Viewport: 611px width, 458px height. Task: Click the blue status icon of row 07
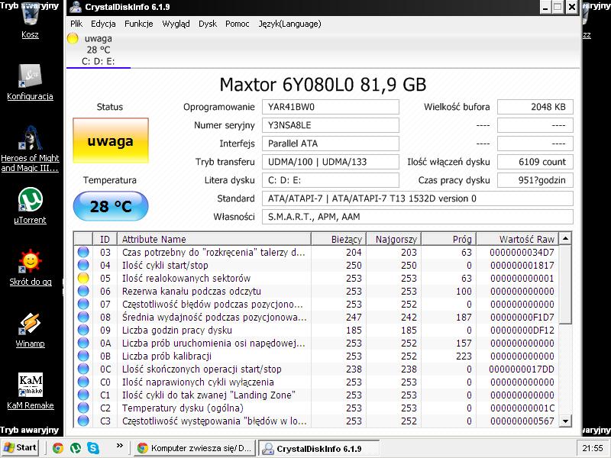pyautogui.click(x=83, y=304)
